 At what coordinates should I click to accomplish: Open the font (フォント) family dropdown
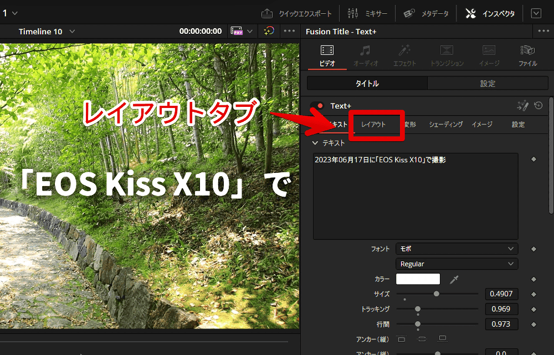point(456,249)
